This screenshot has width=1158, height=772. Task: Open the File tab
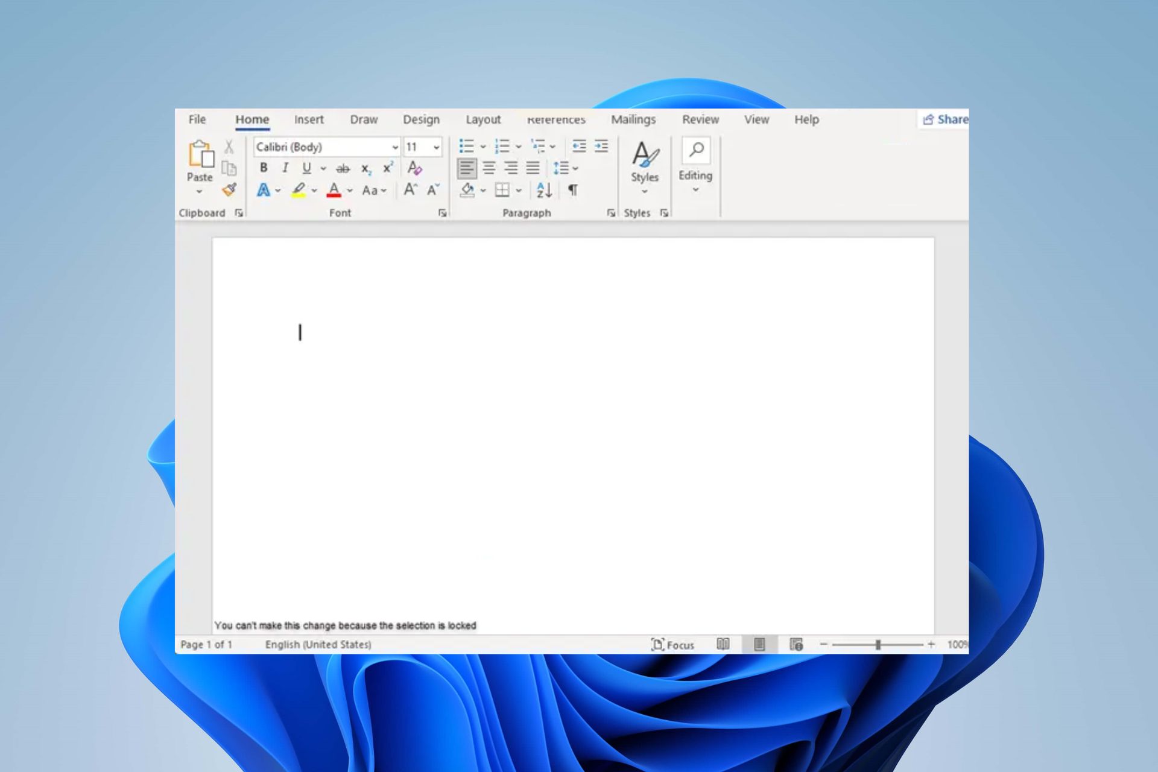197,119
